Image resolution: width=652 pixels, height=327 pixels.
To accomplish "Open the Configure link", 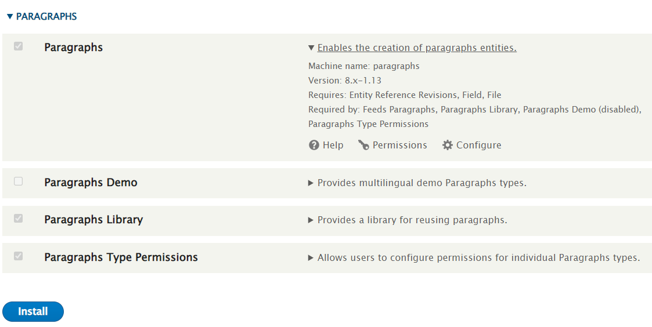I will click(478, 145).
